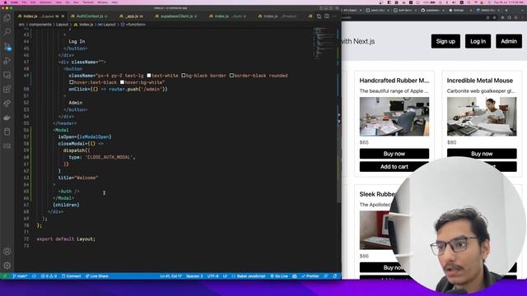
Task: Click Live Share in the status bar
Action: [97, 276]
